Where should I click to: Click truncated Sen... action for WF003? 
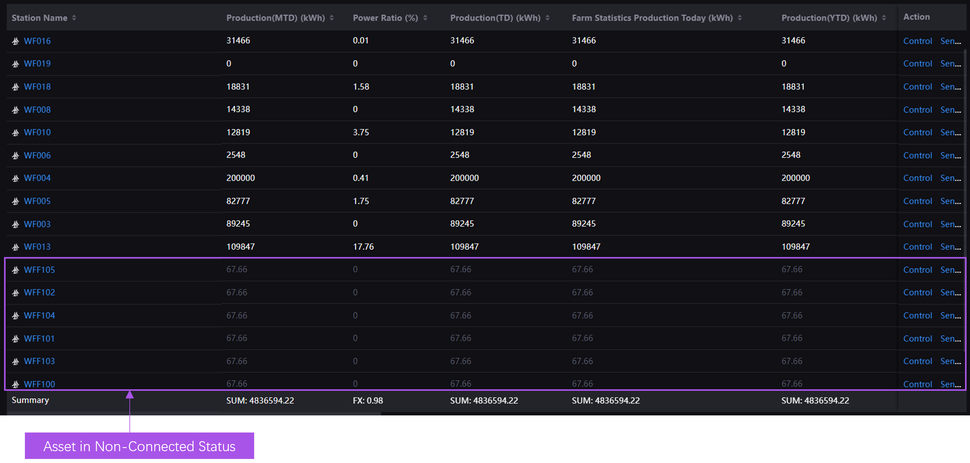[950, 224]
